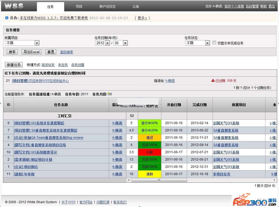Open the 用户及日志 tab
Viewport: 279px width, 207px height.
pyautogui.click(x=107, y=6)
